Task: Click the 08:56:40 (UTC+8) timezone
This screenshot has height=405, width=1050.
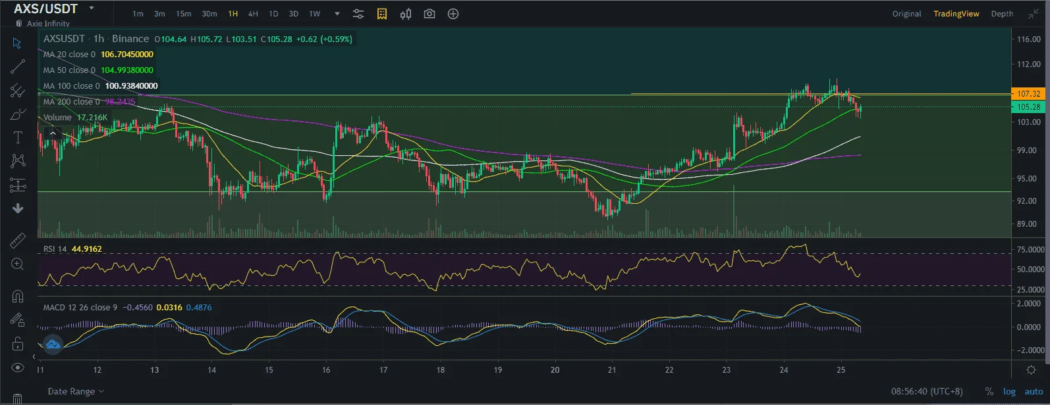Action: [927, 391]
